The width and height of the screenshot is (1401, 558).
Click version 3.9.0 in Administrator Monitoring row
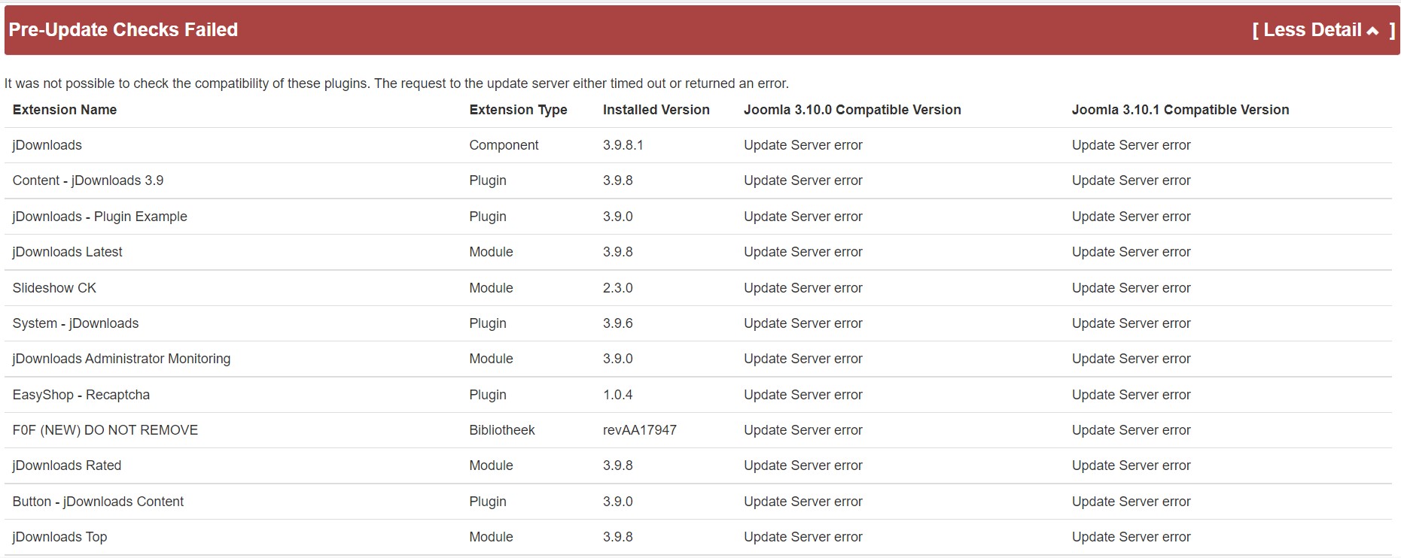point(618,359)
